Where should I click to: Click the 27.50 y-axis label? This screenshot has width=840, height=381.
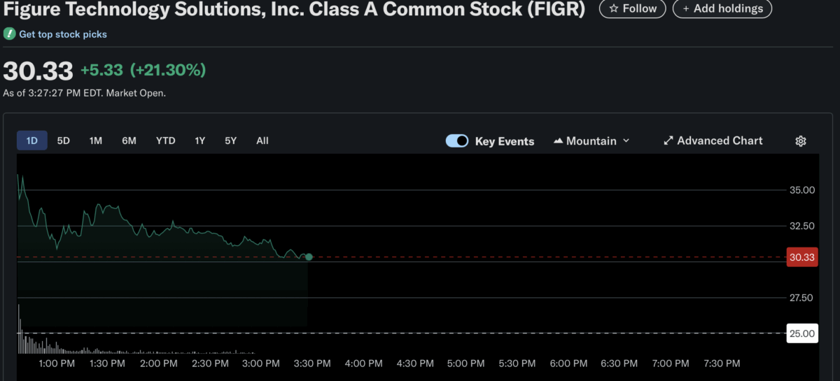click(x=802, y=298)
